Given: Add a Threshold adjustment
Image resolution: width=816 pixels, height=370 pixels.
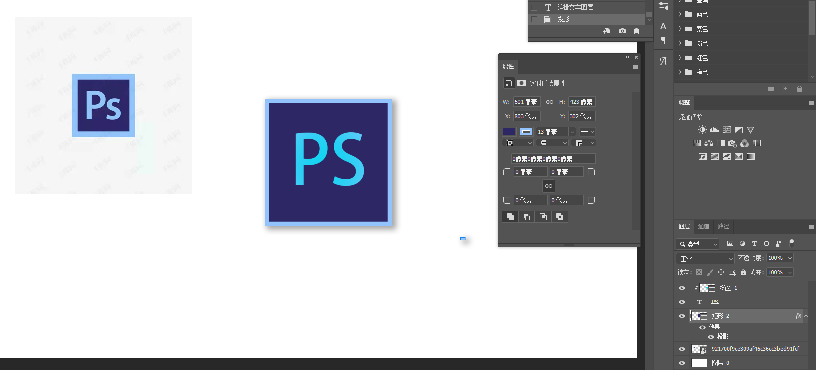Looking at the screenshot, I should 727,157.
